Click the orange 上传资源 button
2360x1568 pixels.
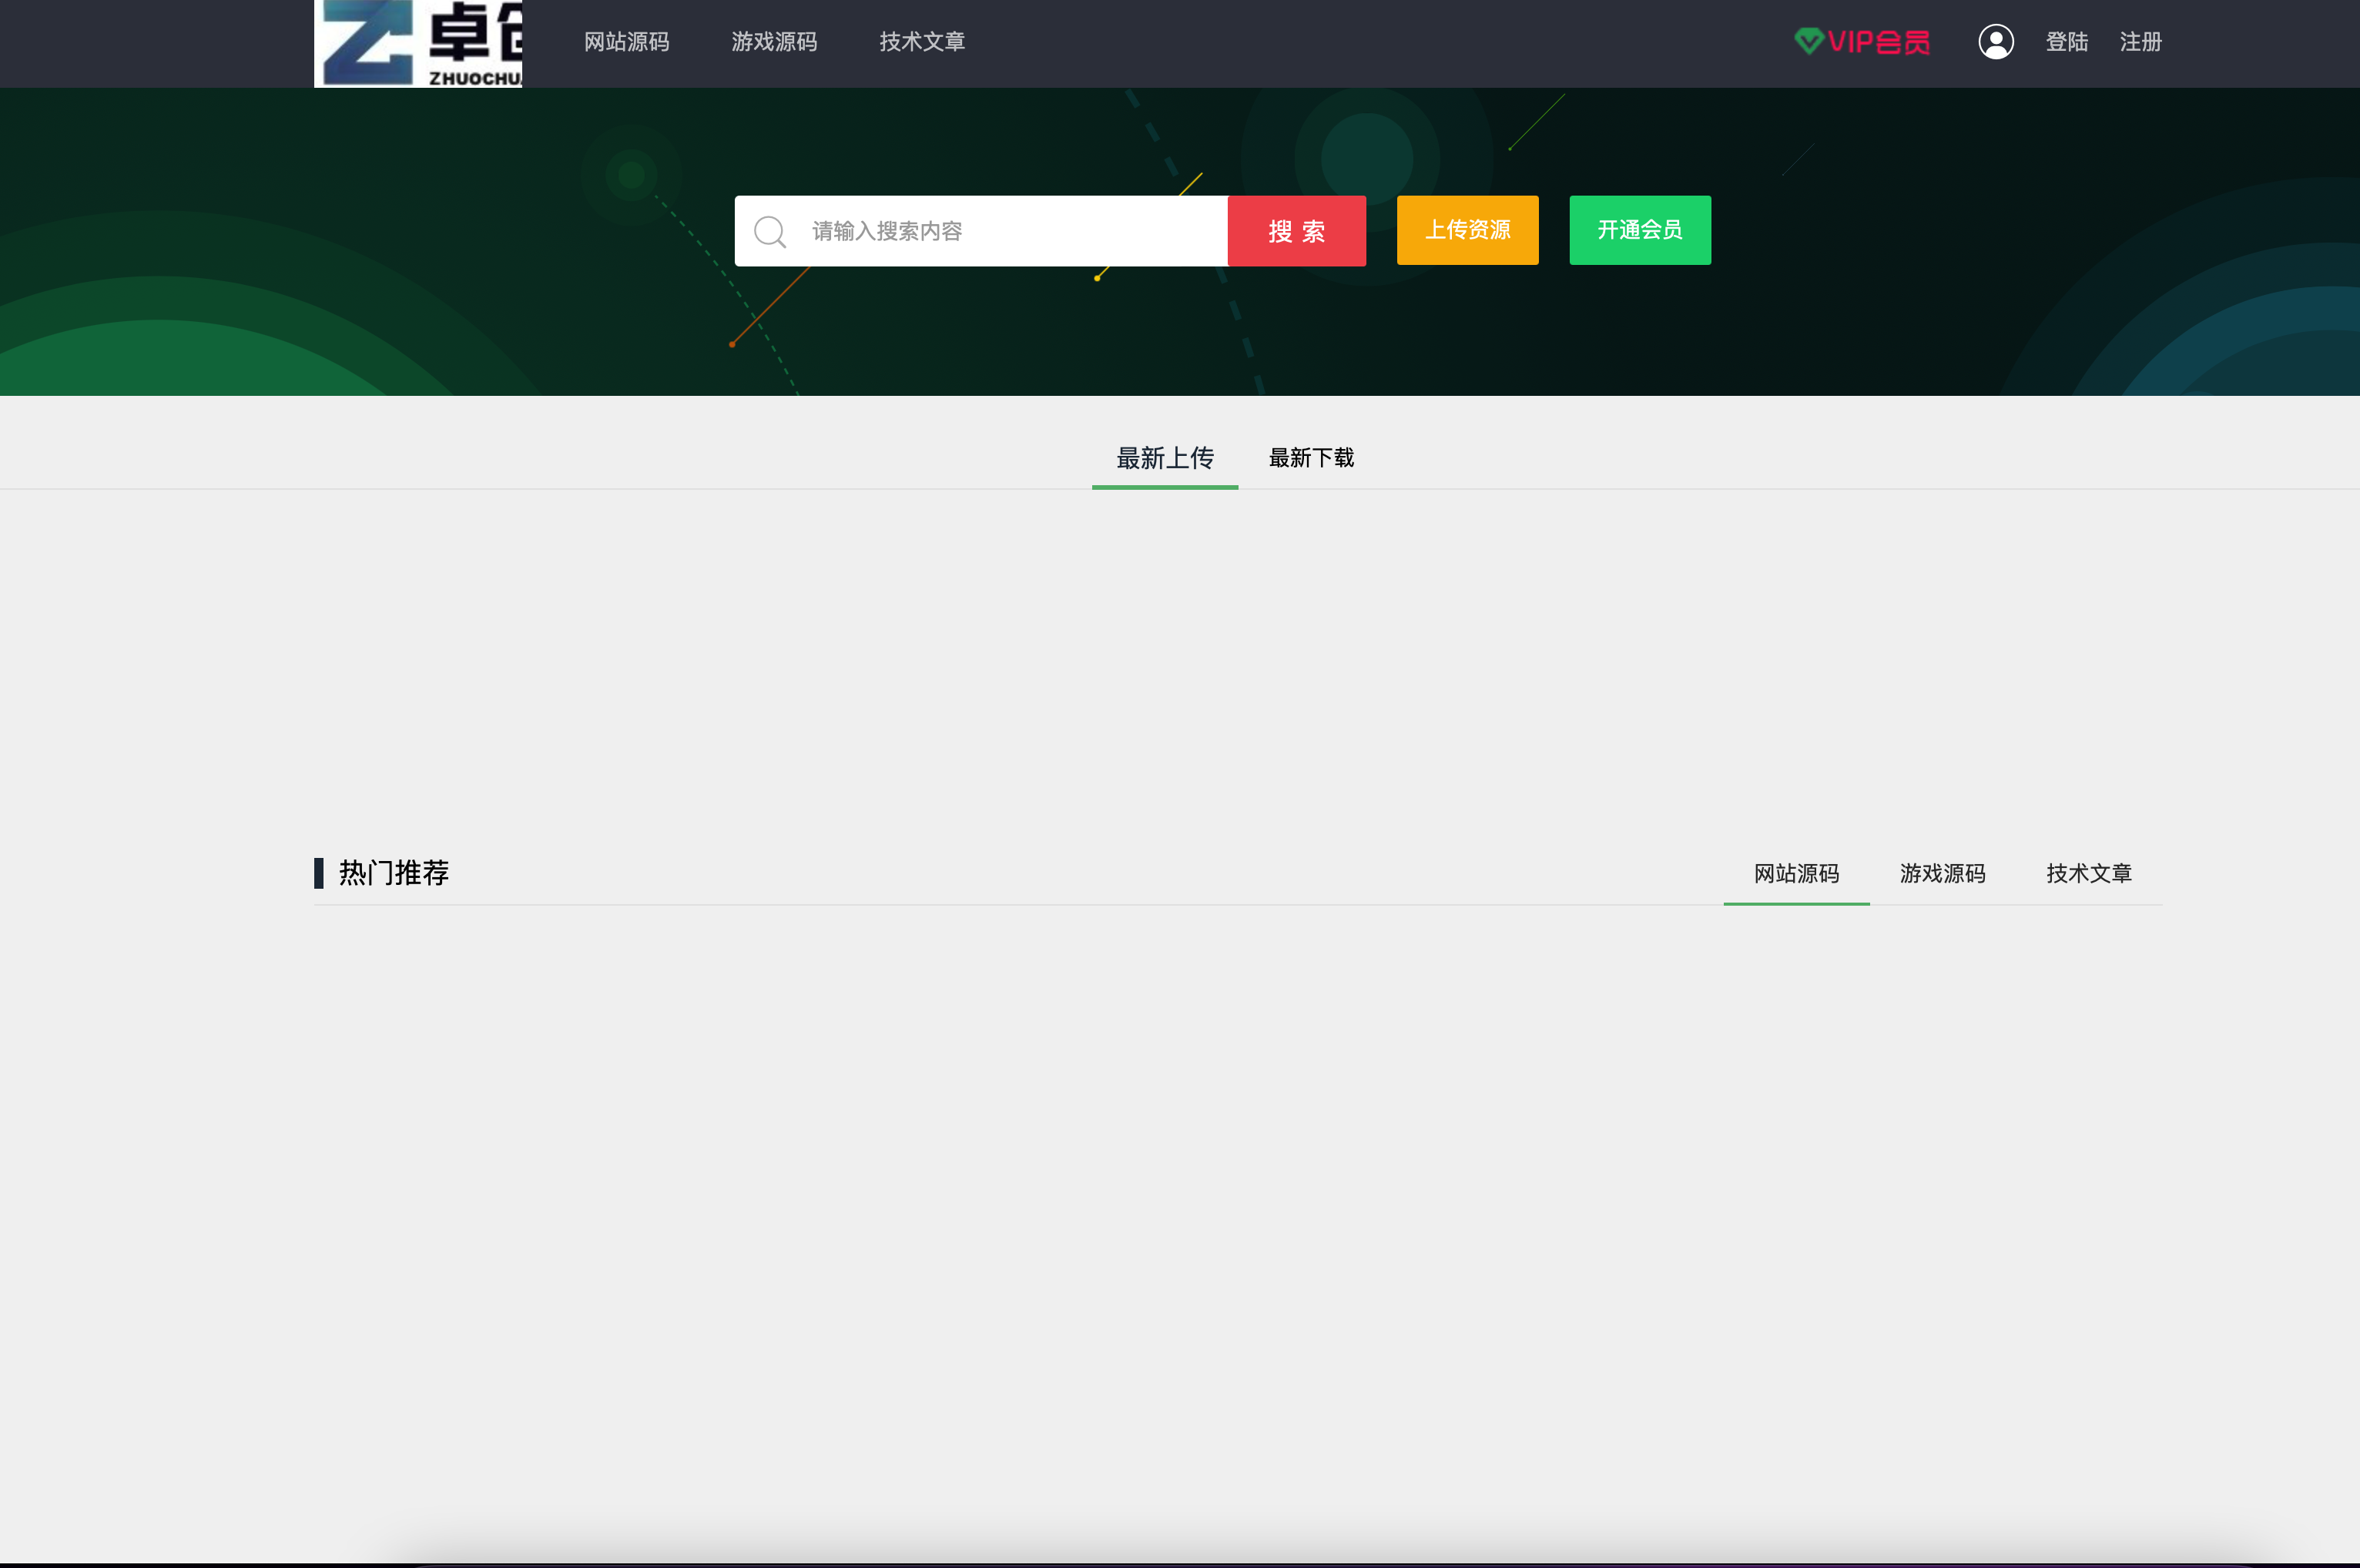(1468, 230)
